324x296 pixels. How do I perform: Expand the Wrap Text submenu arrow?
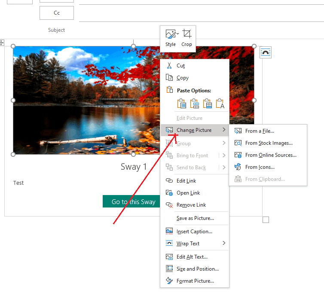[224, 243]
